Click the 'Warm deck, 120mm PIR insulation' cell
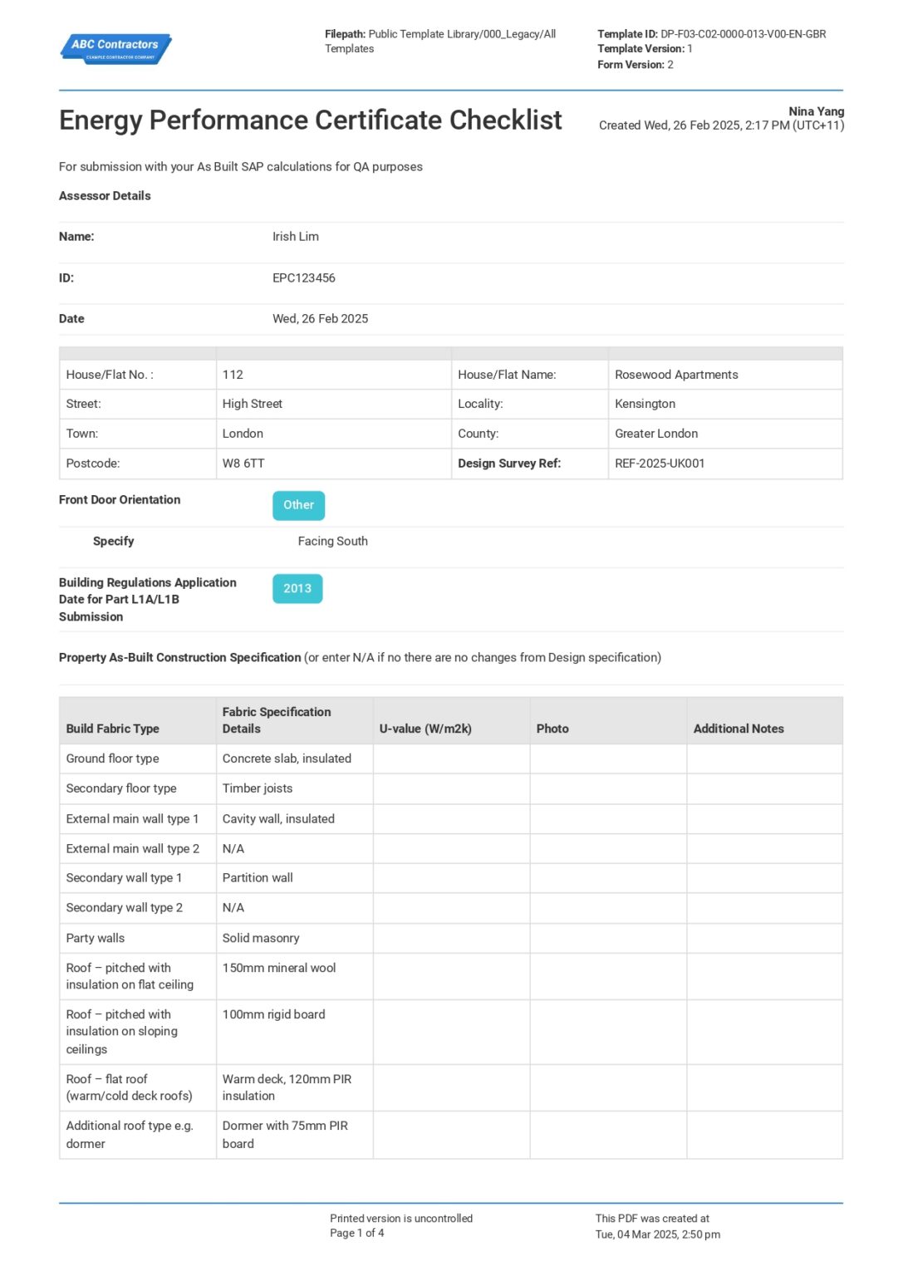 [287, 1087]
